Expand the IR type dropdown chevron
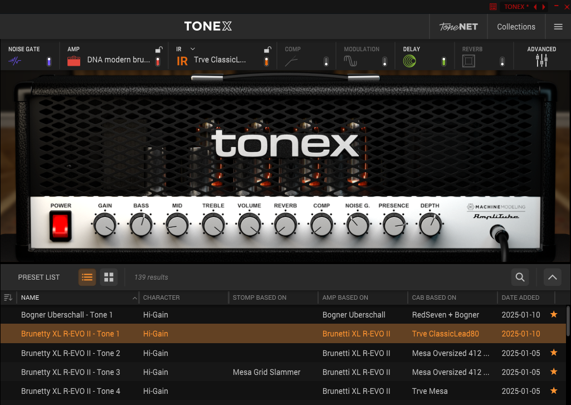Viewport: 571px width, 405px height. pyautogui.click(x=193, y=49)
